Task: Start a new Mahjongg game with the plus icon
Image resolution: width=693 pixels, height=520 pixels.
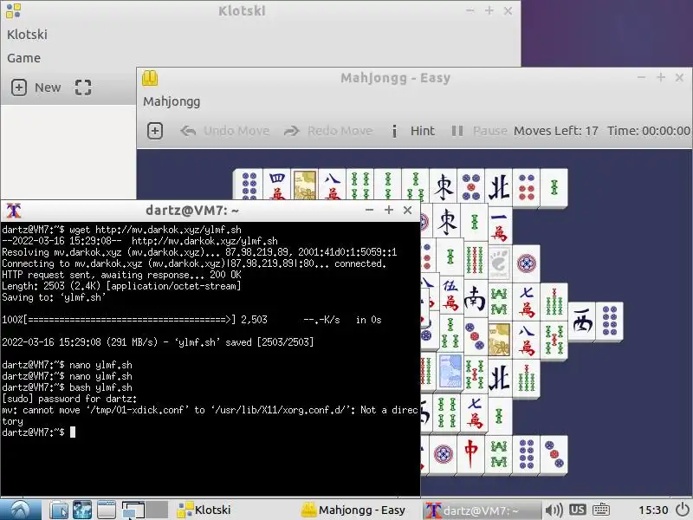Action: [155, 131]
